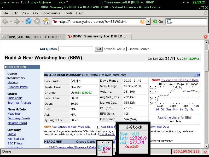Go back with the Back arrow button
The image size is (209, 157).
tap(5, 21)
